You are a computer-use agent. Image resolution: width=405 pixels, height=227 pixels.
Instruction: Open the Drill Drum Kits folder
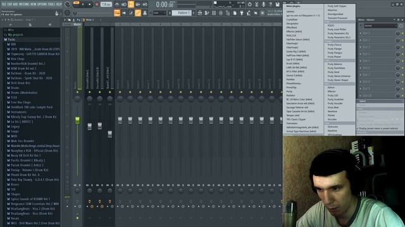coord(20,83)
